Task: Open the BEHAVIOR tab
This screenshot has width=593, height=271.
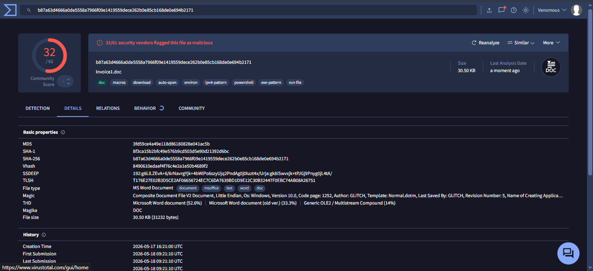Action: pyautogui.click(x=145, y=108)
